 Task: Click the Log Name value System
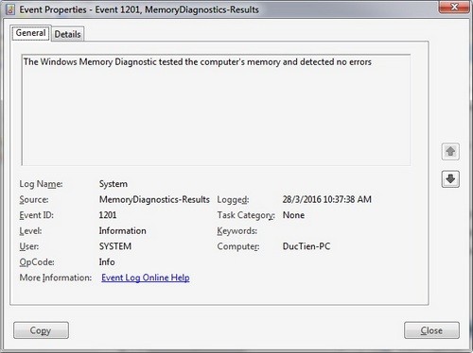point(114,184)
